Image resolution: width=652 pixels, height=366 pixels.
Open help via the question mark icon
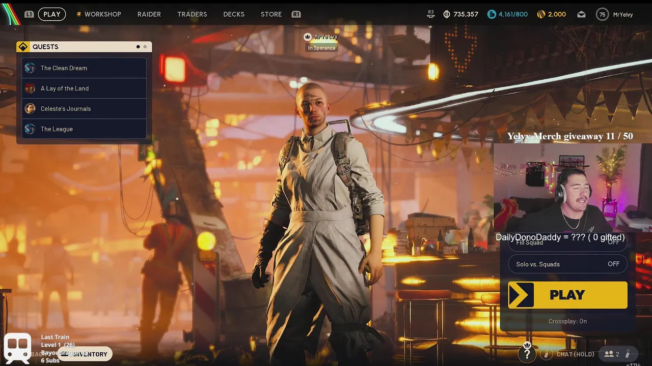pyautogui.click(x=527, y=354)
